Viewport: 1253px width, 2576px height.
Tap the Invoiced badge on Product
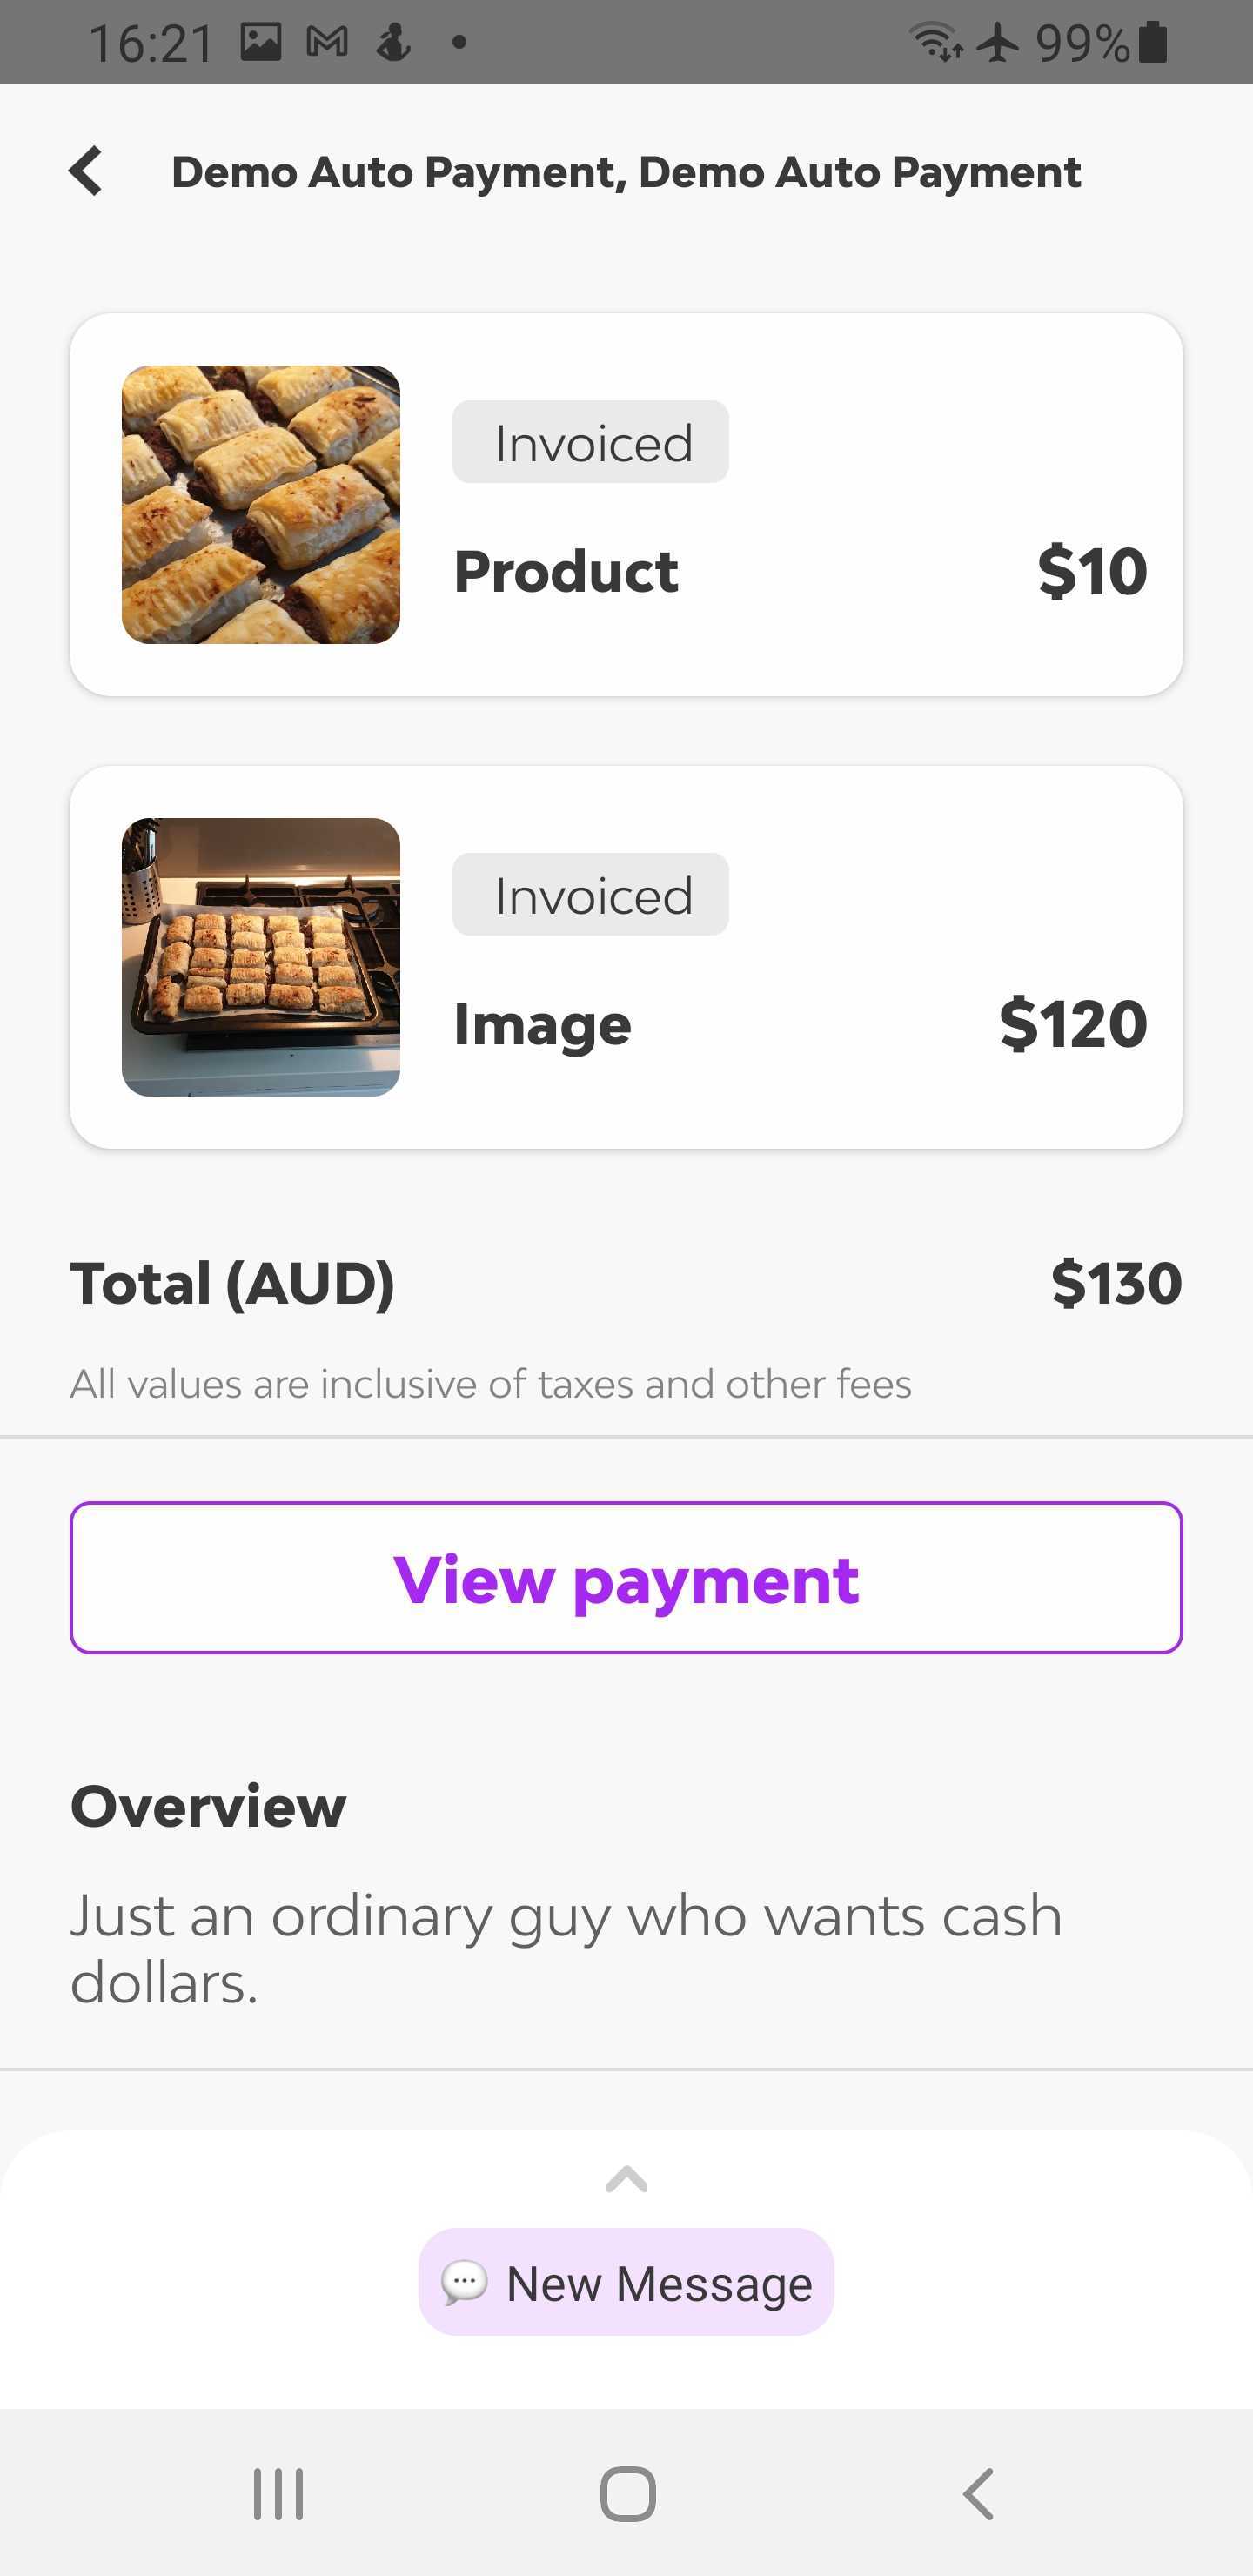click(591, 442)
